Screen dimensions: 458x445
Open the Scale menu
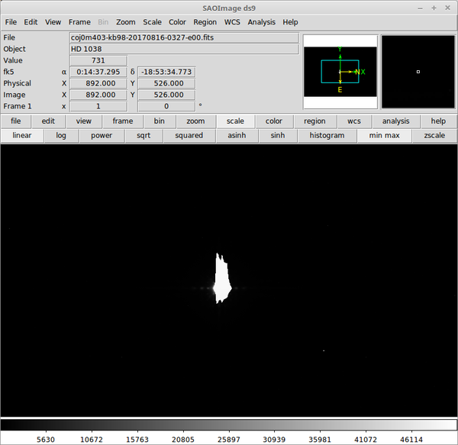(x=152, y=22)
